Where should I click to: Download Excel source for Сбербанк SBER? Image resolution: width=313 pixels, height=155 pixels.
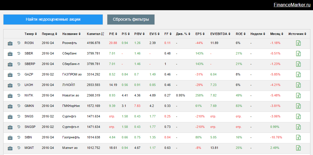[x=298, y=54]
